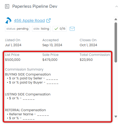
Task: Click the Total Commission value $23,950
Action: click(86, 60)
